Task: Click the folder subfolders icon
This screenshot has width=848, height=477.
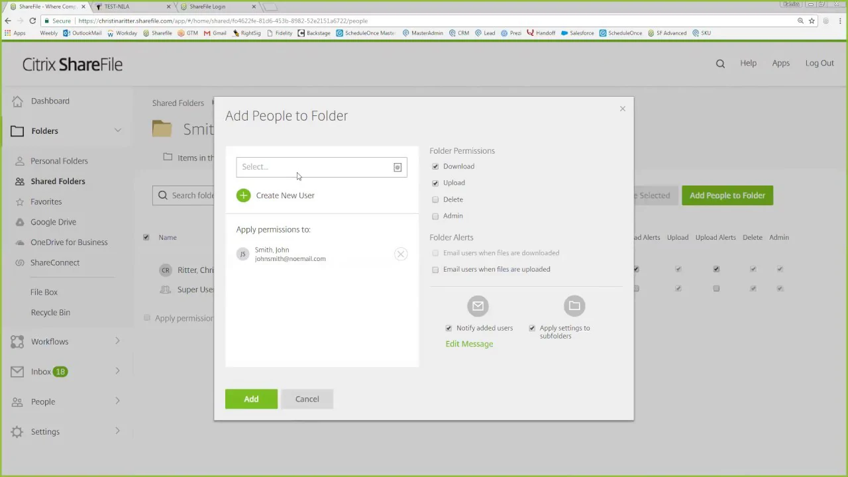Action: tap(574, 305)
